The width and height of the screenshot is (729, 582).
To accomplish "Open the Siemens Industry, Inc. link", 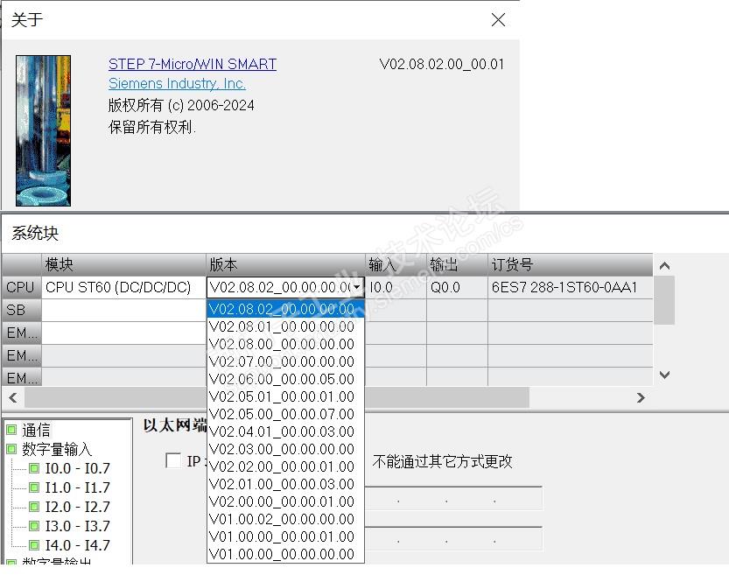I will [177, 84].
